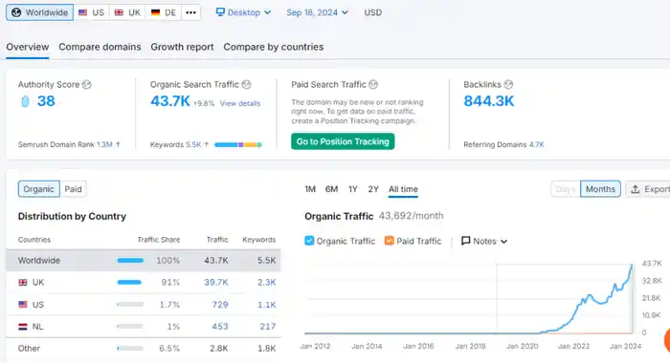Open the View details link
Screen dimensions: 670x363
click(240, 103)
